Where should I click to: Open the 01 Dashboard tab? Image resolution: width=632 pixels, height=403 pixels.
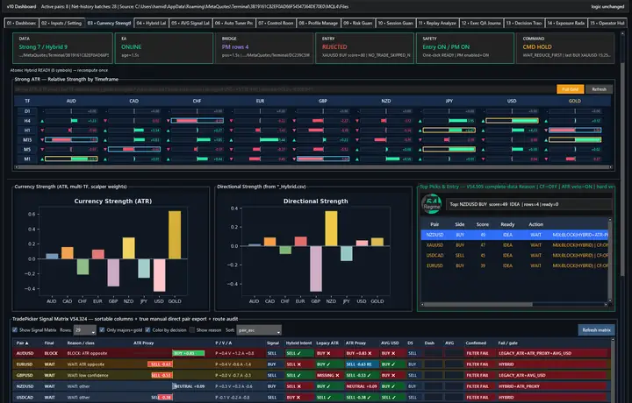(x=21, y=24)
